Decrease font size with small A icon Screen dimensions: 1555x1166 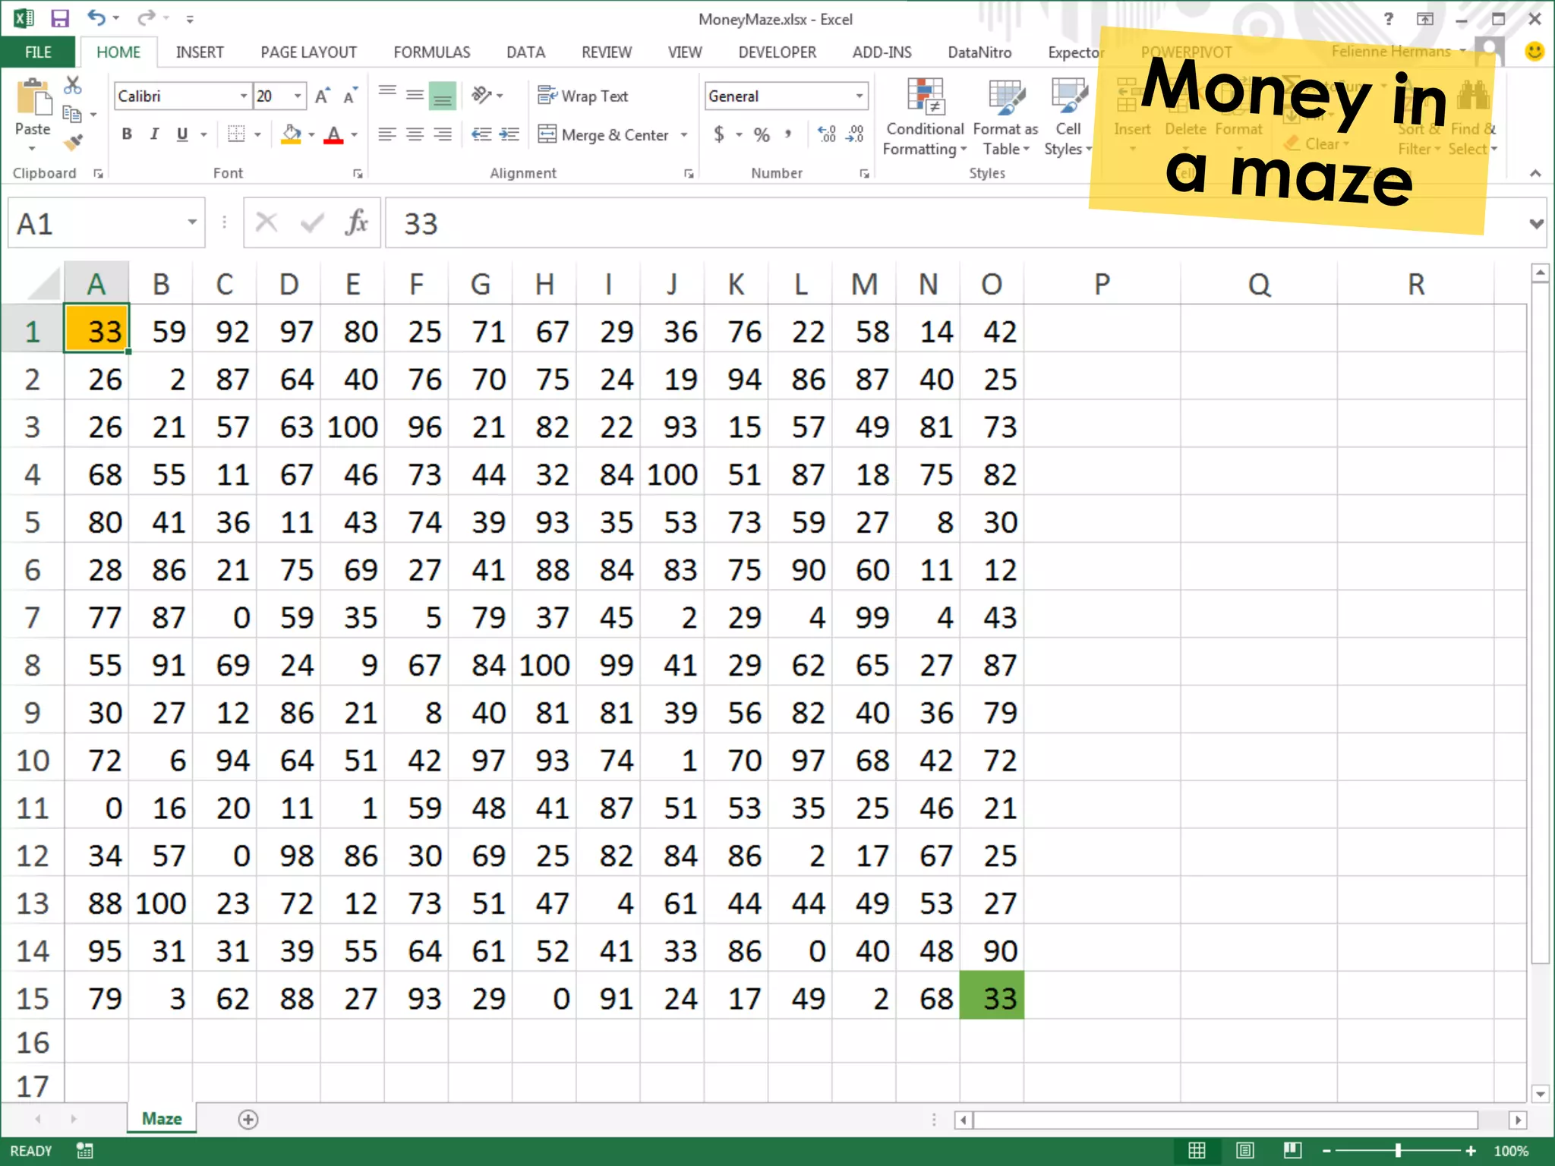pos(350,96)
